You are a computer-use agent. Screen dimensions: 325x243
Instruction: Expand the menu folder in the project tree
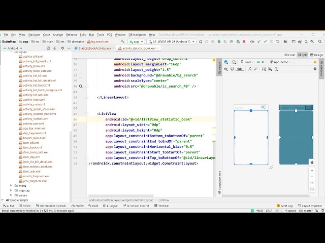click(x=11, y=186)
